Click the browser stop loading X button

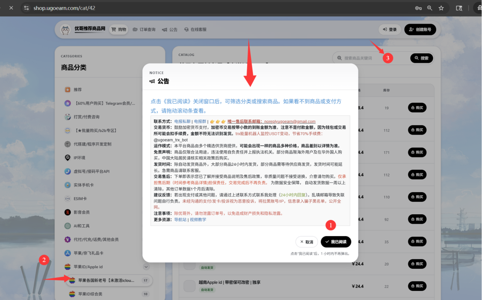pos(11,8)
